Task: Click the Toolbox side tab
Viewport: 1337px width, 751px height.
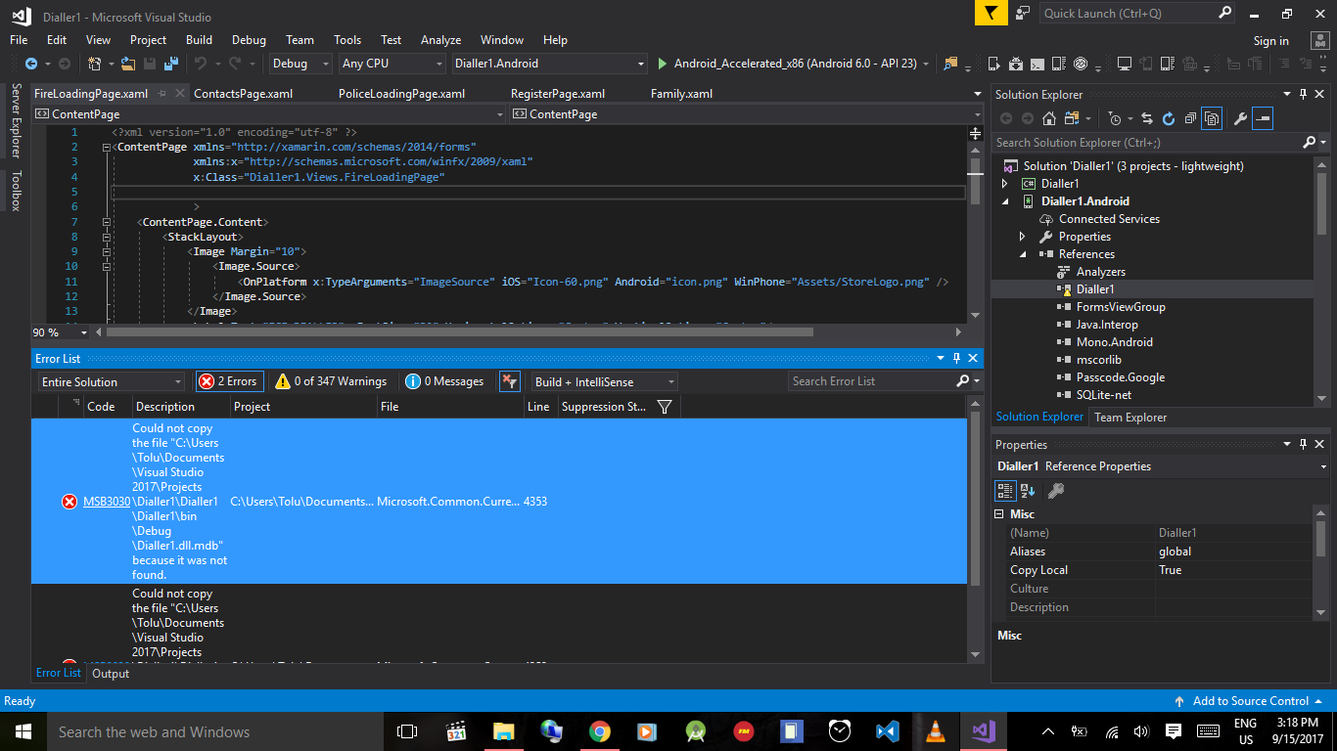Action: pos(16,191)
